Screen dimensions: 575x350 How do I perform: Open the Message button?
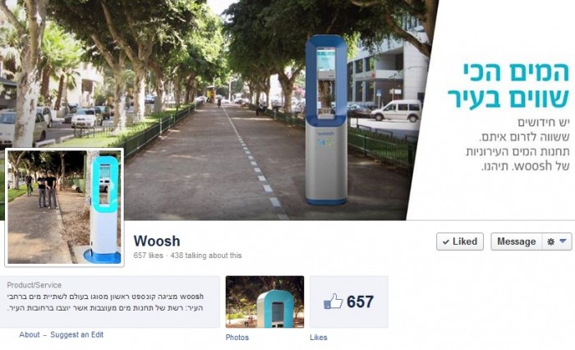(x=517, y=242)
